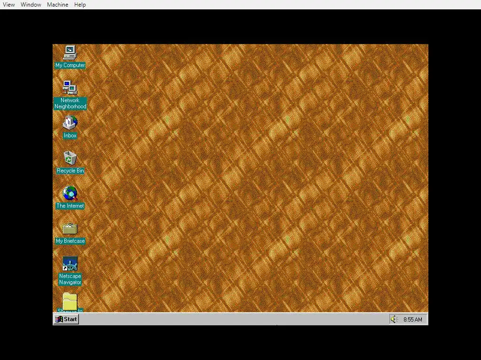This screenshot has height=360, width=481.
Task: Select the yellow folder icon above the taskbar
Action: 70,301
